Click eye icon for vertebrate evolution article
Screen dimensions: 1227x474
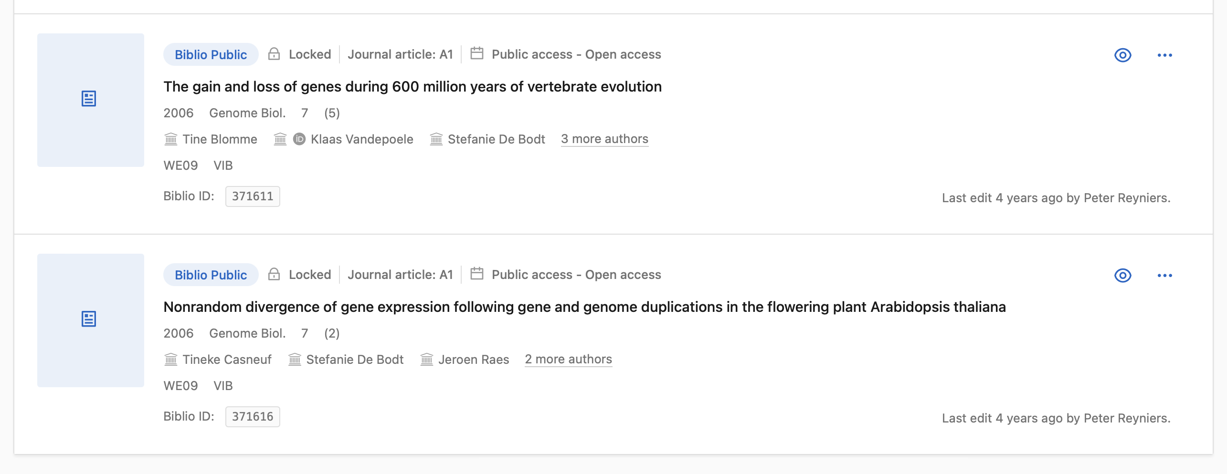tap(1122, 55)
